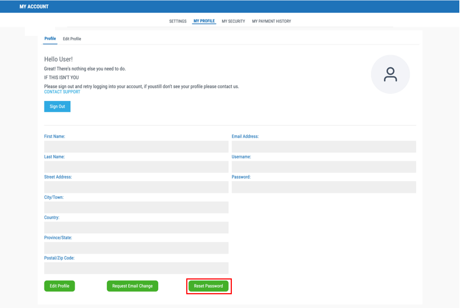The image size is (462, 308).
Task: Switch to the My Profile tab
Action: (x=204, y=21)
